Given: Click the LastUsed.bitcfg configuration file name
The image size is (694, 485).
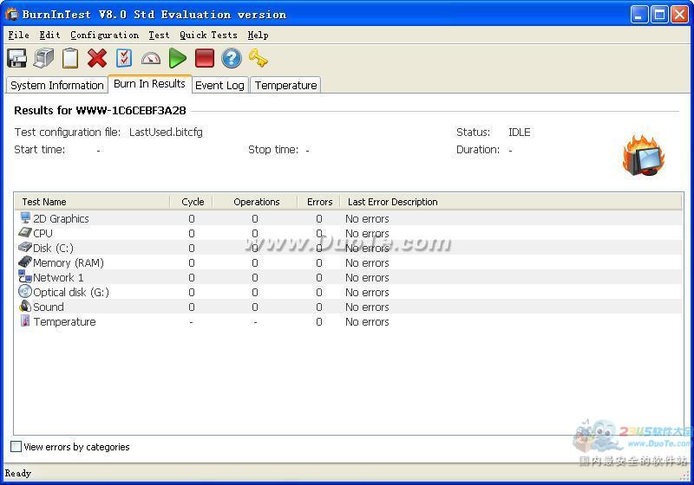Looking at the screenshot, I should tap(166, 132).
